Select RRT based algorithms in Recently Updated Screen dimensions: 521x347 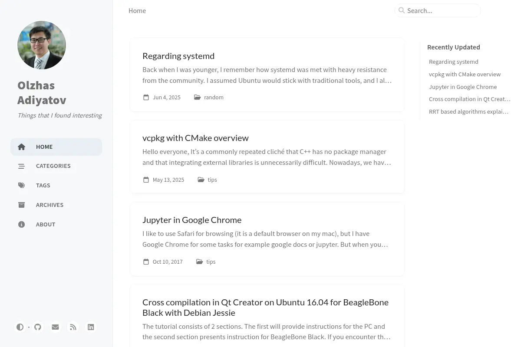point(469,111)
